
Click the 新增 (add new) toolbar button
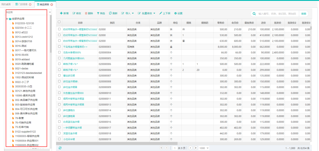point(64,13)
